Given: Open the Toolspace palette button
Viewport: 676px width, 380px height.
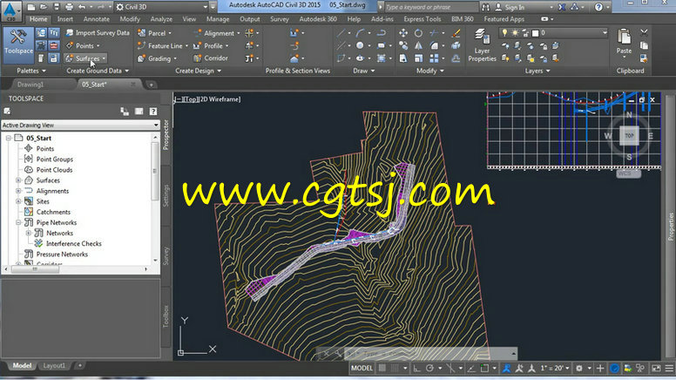Looking at the screenshot, I should click(x=18, y=44).
